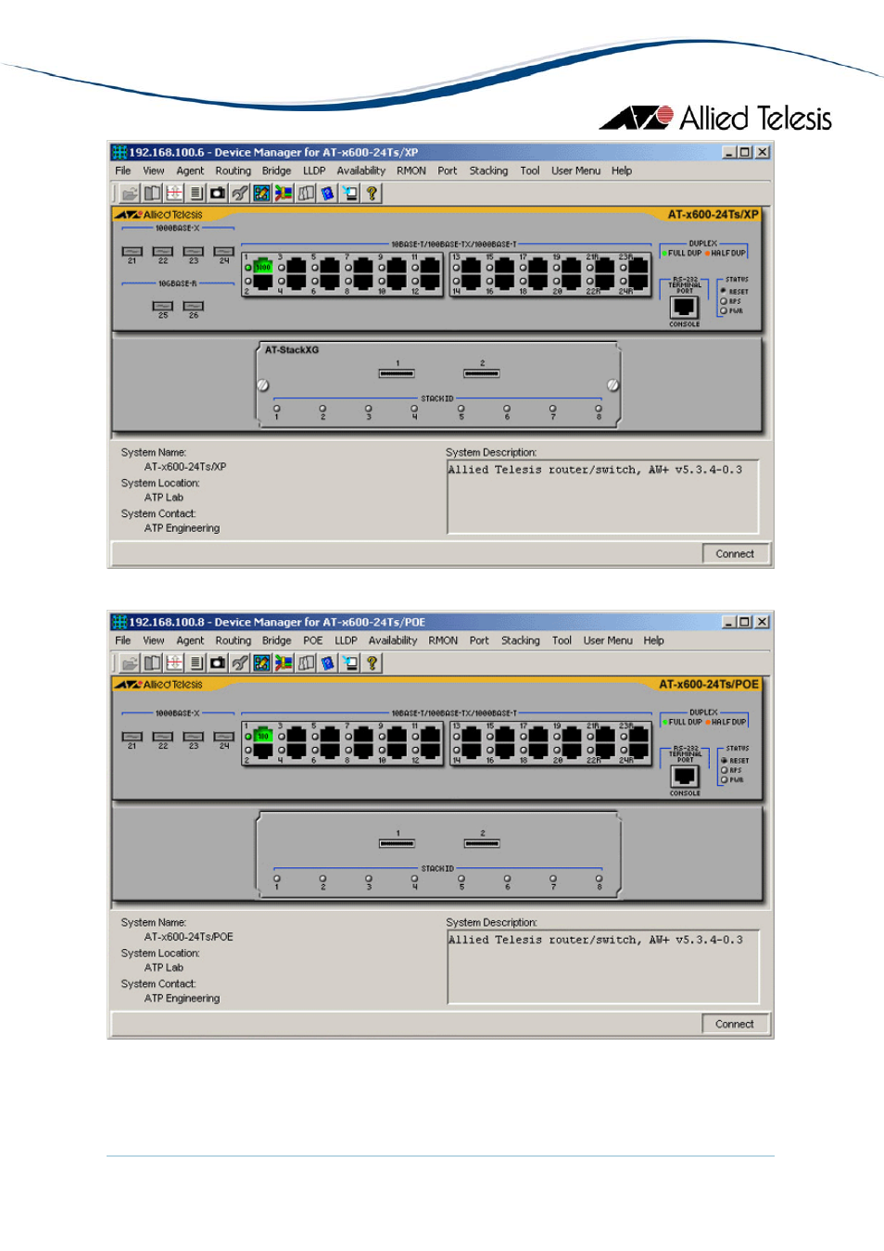The image size is (884, 1251).
Task: Open the Tool menu in the 24Ts/POE window
Action: (x=562, y=640)
